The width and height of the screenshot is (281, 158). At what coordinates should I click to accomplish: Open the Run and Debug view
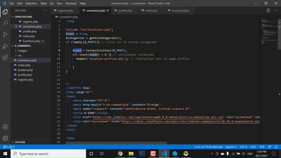5,46
